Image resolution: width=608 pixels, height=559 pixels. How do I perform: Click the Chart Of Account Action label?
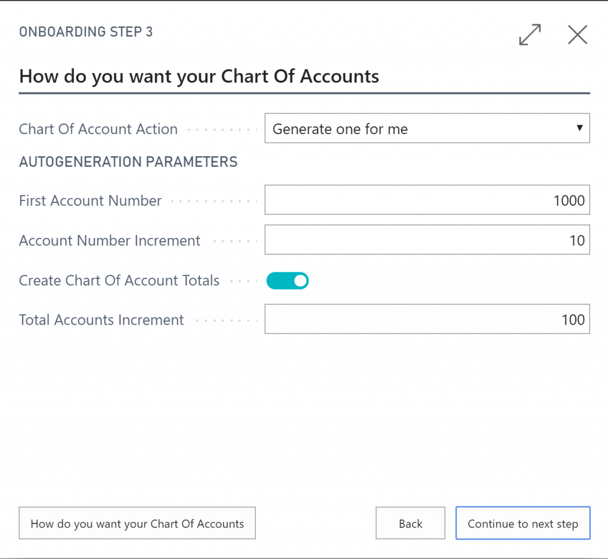[x=99, y=129]
